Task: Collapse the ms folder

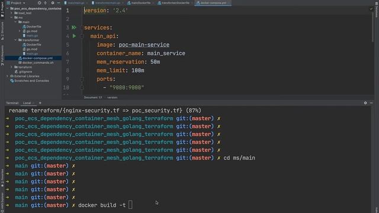Action: point(11,17)
